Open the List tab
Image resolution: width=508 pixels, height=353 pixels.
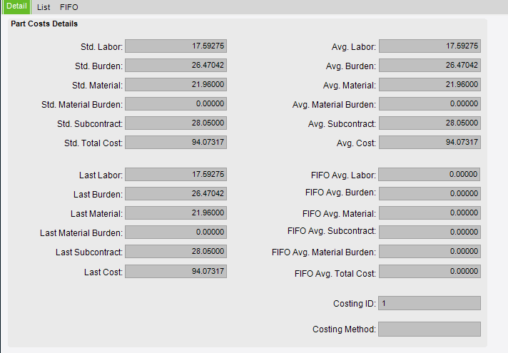click(x=44, y=7)
